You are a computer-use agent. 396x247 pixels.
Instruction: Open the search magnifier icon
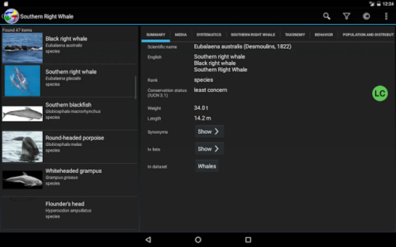pos(326,16)
